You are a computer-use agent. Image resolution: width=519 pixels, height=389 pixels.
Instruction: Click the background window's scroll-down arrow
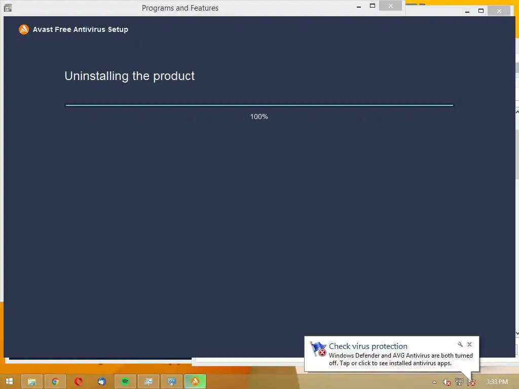(x=517, y=334)
